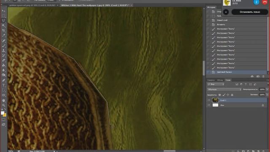270x152 pixels.
Task: Select the Type tool in toolbar
Action: tap(3, 85)
